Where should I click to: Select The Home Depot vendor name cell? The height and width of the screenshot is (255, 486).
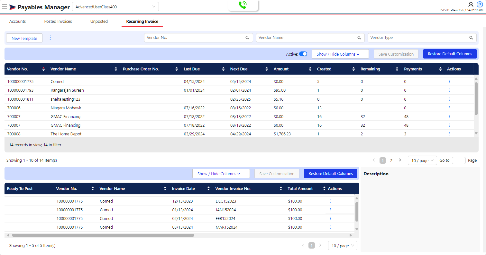click(x=66, y=134)
